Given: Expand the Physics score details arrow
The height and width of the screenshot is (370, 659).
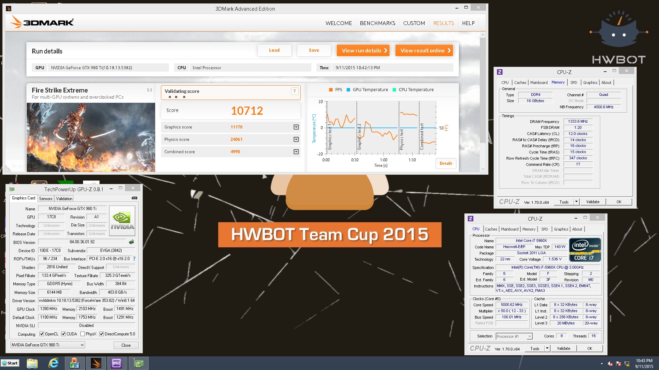Looking at the screenshot, I should [x=296, y=139].
